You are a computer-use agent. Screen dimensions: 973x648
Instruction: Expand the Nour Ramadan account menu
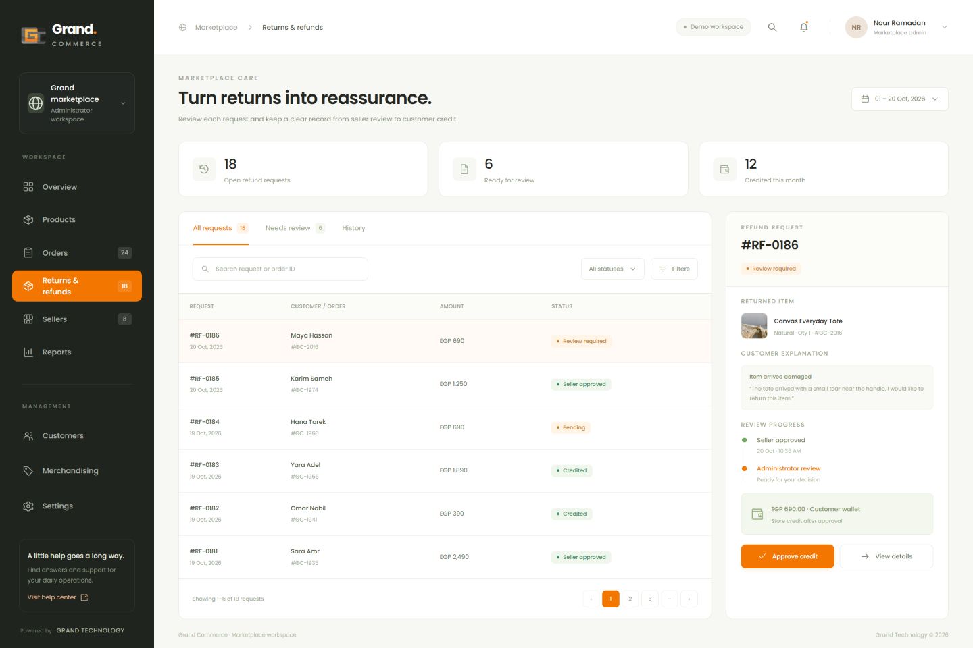tap(896, 28)
